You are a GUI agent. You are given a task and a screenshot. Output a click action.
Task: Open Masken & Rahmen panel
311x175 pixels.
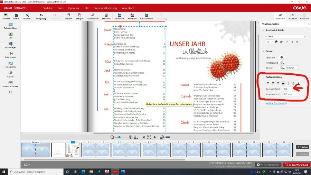click(x=10, y=84)
